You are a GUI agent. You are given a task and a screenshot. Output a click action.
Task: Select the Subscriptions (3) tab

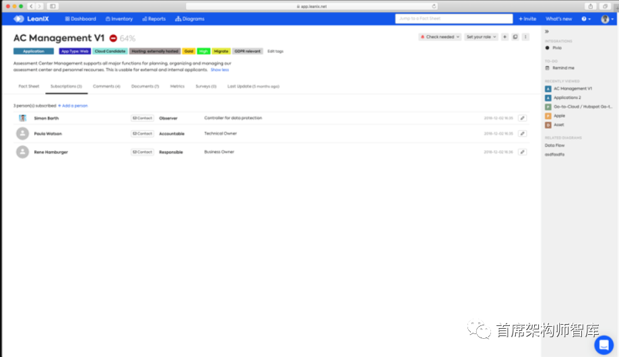click(x=66, y=86)
